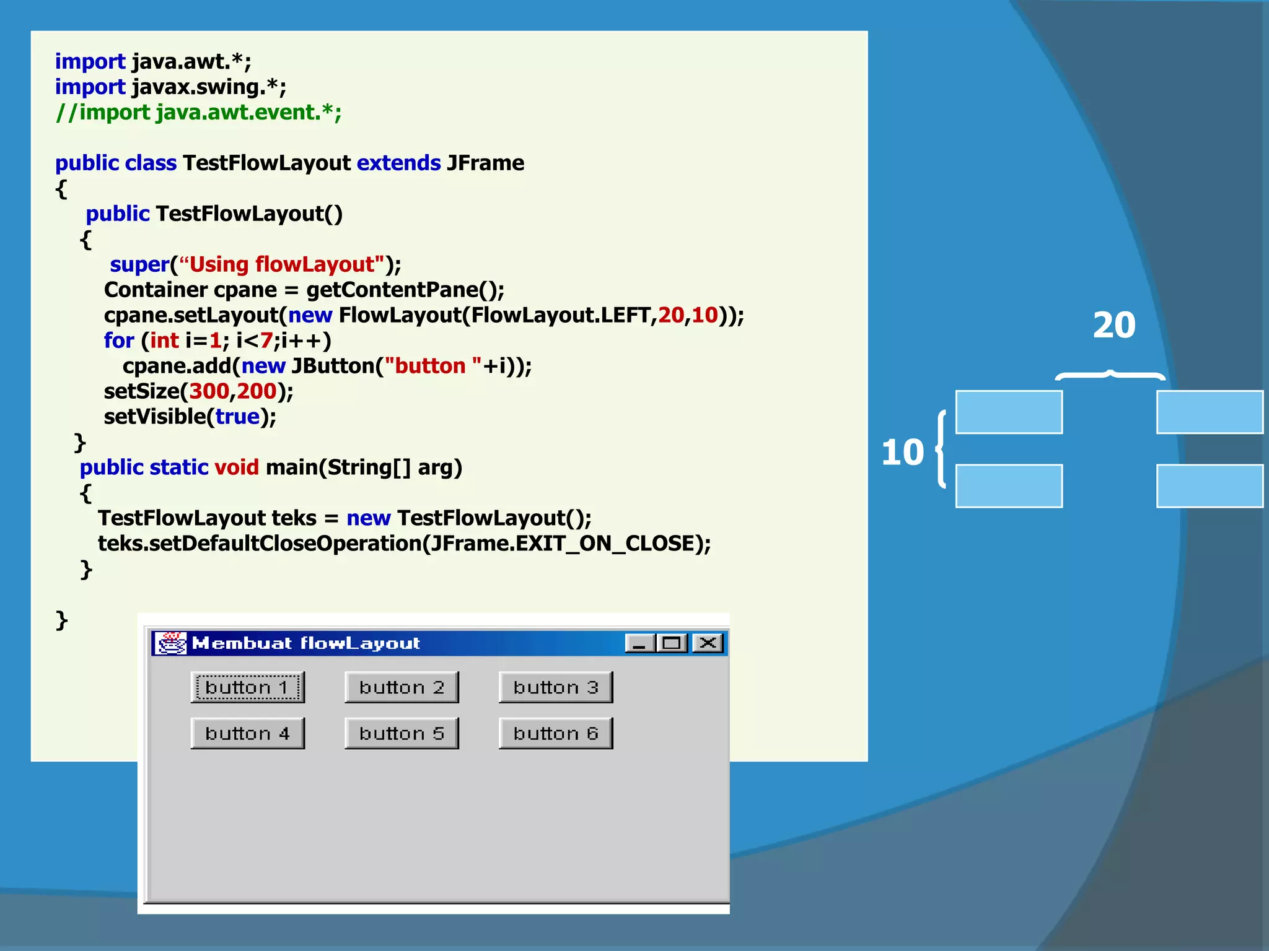Screen dimensions: 1269x951
Task: Click the "button 5" button
Action: click(x=402, y=733)
